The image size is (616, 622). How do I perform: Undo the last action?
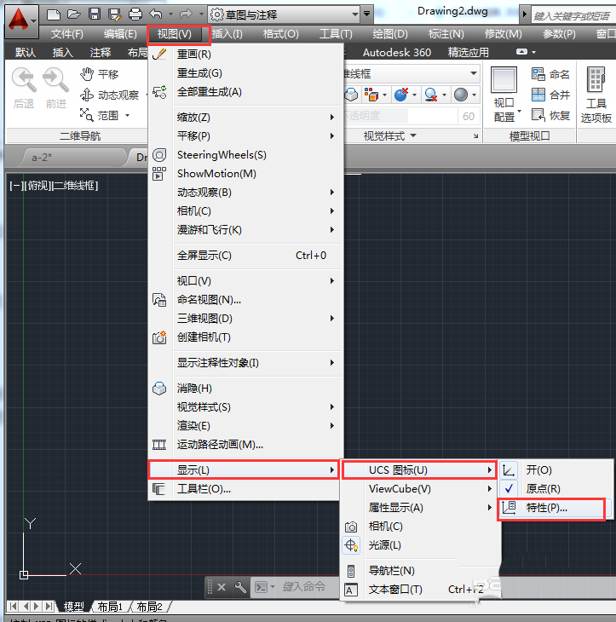pos(156,14)
